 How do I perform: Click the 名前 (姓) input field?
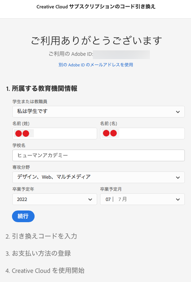coord(55,134)
